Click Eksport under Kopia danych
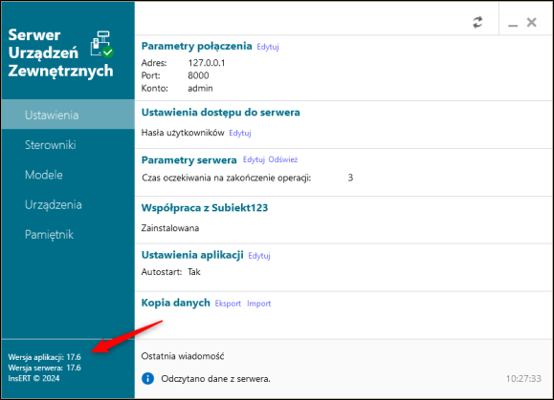 pos(228,304)
